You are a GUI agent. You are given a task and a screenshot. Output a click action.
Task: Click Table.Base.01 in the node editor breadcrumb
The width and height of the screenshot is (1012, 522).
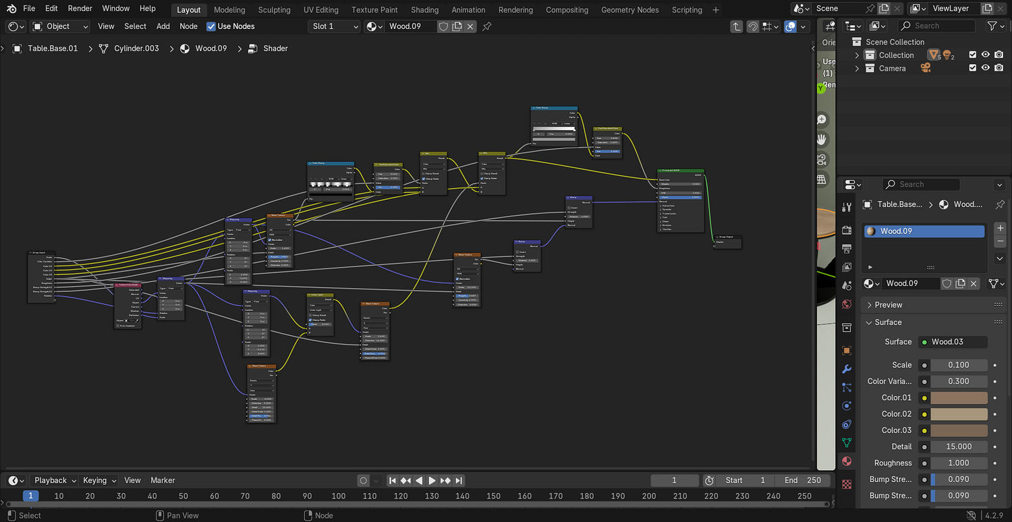53,49
